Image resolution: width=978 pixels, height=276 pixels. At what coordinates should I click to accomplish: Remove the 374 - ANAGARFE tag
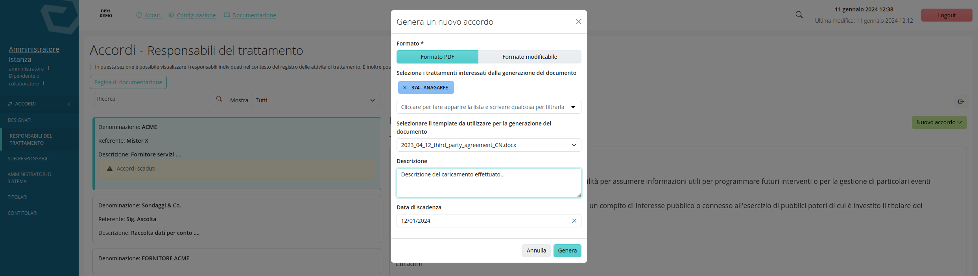[x=405, y=88]
